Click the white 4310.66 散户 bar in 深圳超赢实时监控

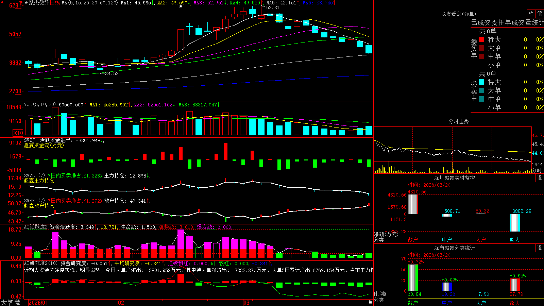(x=413, y=204)
